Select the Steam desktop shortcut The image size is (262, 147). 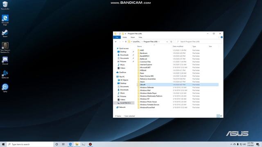click(5, 33)
